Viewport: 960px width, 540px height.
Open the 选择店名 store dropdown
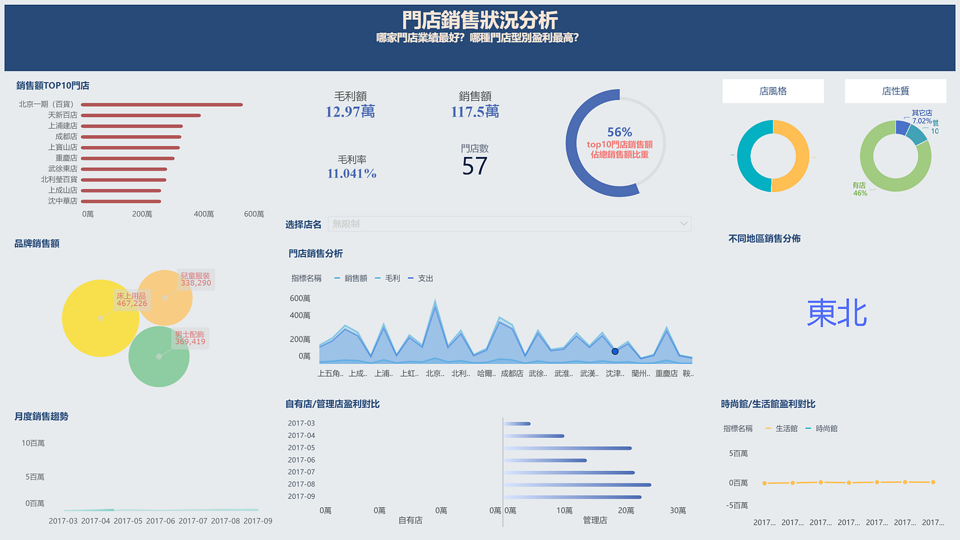(509, 223)
